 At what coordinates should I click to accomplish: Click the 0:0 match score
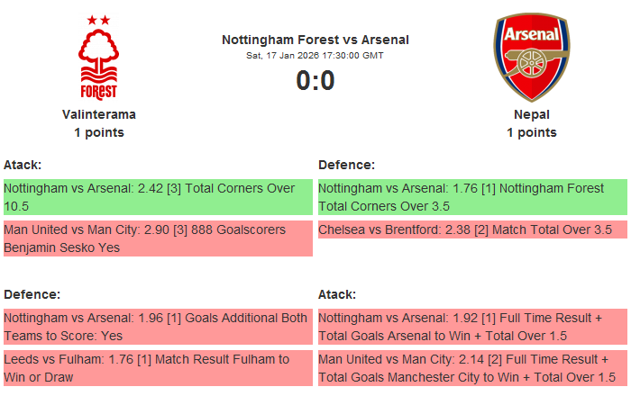(315, 81)
